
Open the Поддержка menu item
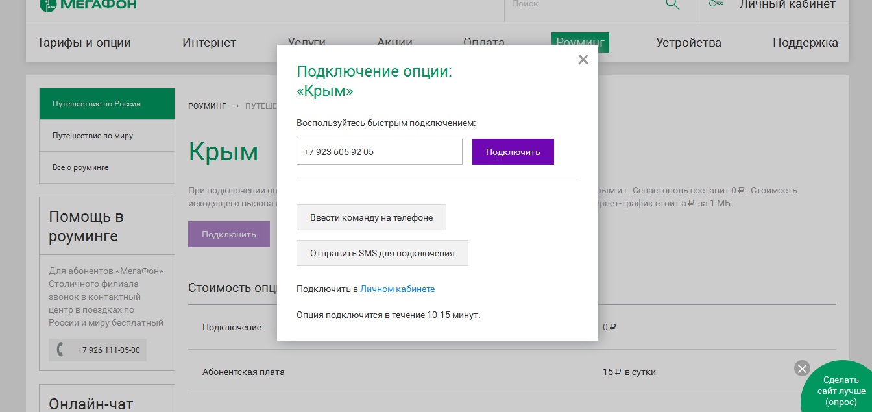click(805, 43)
